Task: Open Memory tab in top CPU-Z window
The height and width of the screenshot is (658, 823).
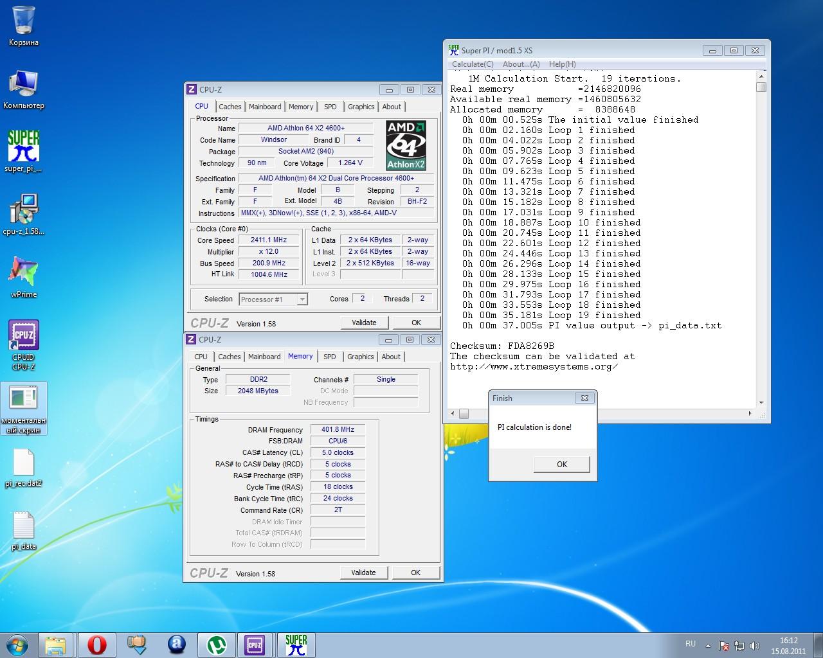Action: tap(301, 107)
